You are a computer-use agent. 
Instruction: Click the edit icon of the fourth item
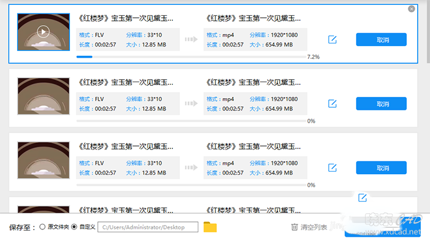(362, 197)
